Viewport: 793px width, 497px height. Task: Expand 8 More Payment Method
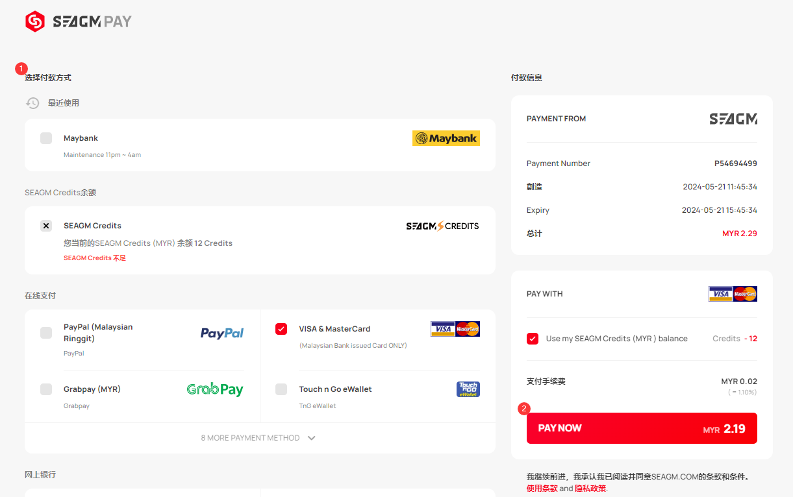click(260, 438)
